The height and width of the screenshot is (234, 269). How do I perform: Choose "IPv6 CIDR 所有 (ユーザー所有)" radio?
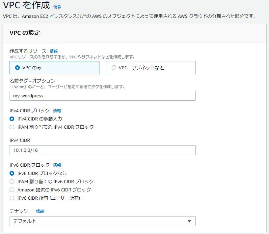pyautogui.click(x=12, y=198)
